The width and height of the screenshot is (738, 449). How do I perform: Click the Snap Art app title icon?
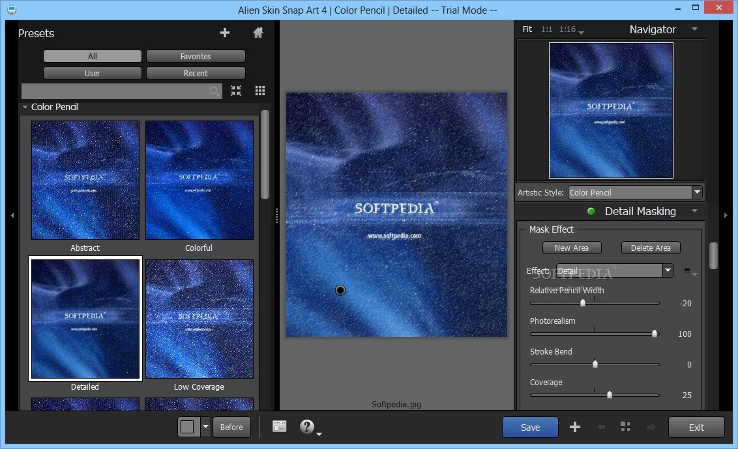click(x=12, y=9)
